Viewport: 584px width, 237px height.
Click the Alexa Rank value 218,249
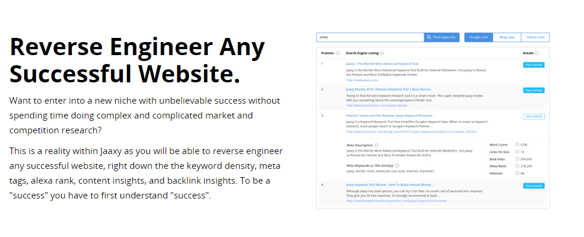(x=526, y=166)
